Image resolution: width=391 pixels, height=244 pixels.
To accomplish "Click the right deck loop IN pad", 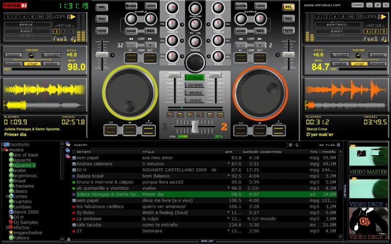I will pos(240,58).
